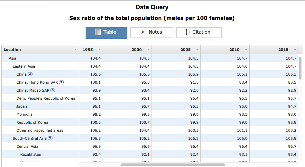Open the 1995 column dropdown menu

(99, 50)
